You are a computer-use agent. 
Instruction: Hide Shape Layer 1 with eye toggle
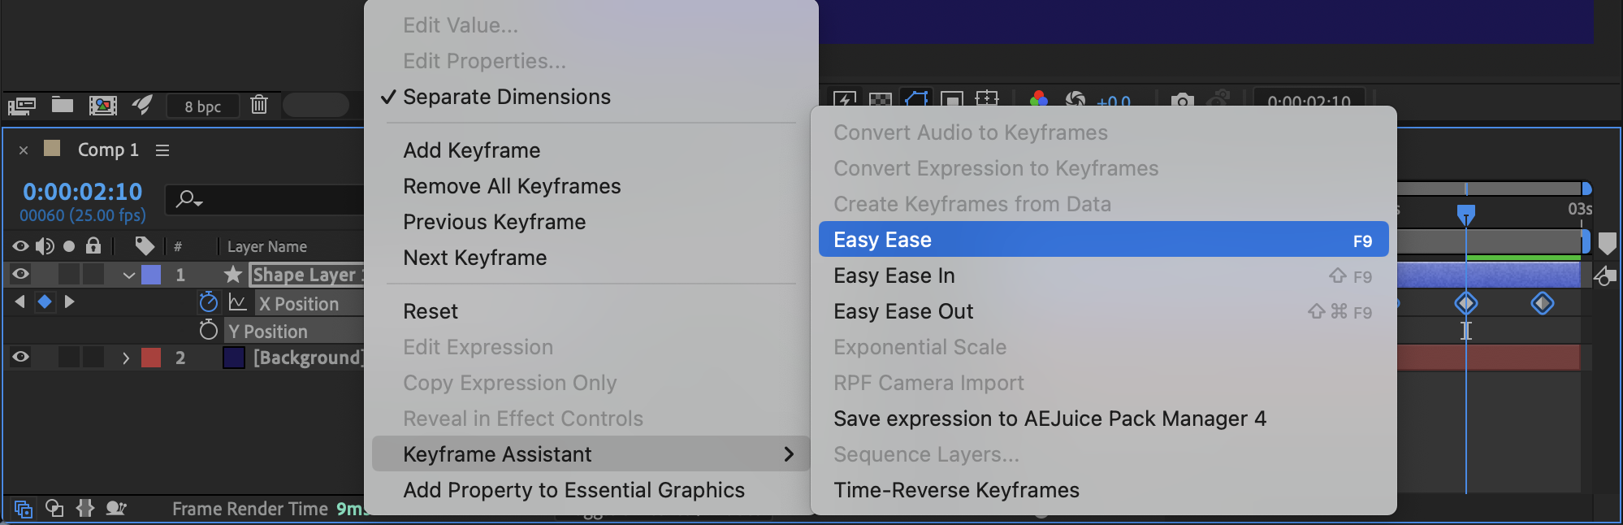[x=20, y=274]
